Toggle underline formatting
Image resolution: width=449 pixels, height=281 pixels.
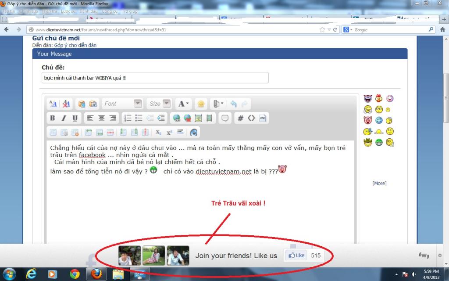[75, 118]
